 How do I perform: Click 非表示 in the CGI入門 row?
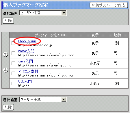click(95, 83)
